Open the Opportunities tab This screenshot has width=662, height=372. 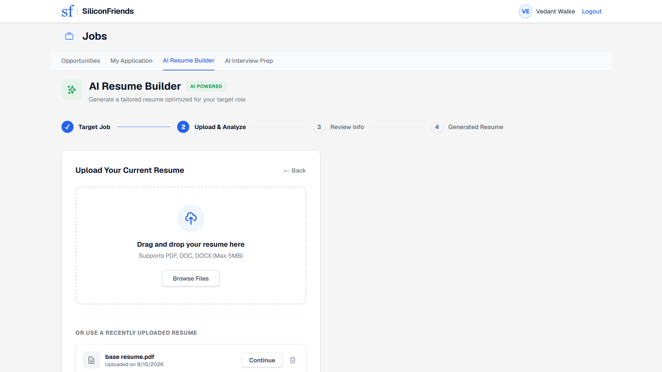pos(80,61)
